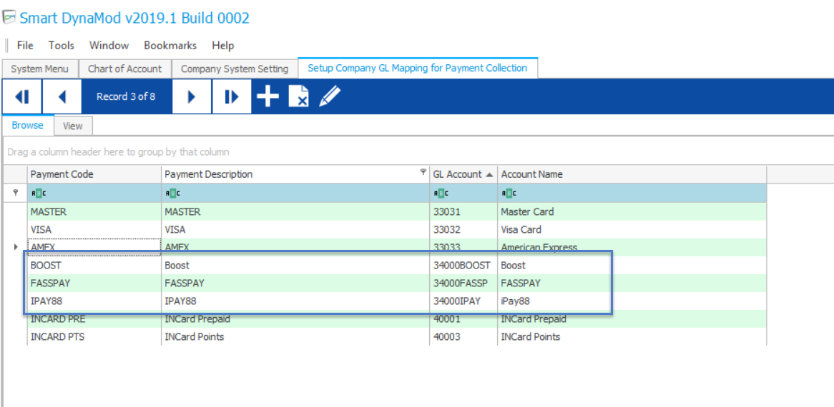Go to the previous record
834x407 pixels.
coord(62,96)
